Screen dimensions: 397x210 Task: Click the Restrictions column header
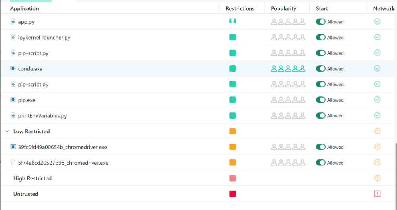(240, 8)
